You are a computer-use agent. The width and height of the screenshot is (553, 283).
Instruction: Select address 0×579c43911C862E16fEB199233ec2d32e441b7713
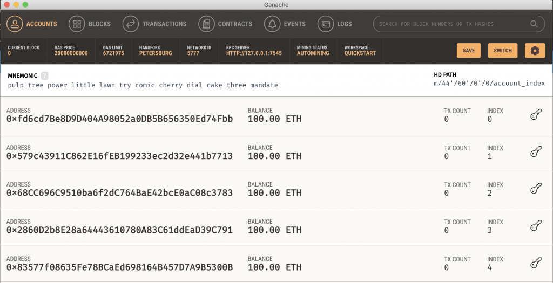coord(119,156)
